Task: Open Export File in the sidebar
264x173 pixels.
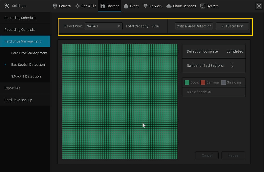Action: [x=25, y=88]
